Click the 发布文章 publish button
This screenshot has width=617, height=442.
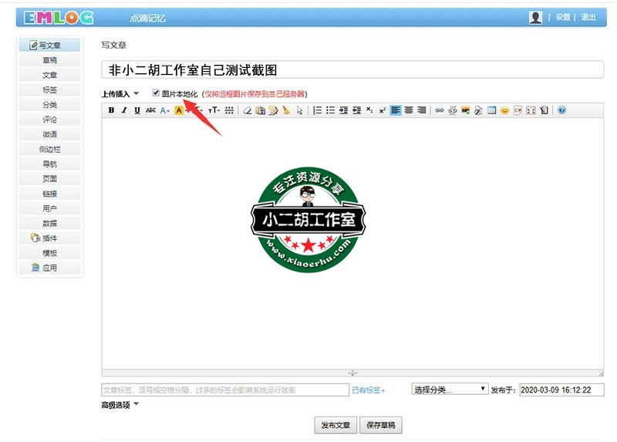click(335, 425)
